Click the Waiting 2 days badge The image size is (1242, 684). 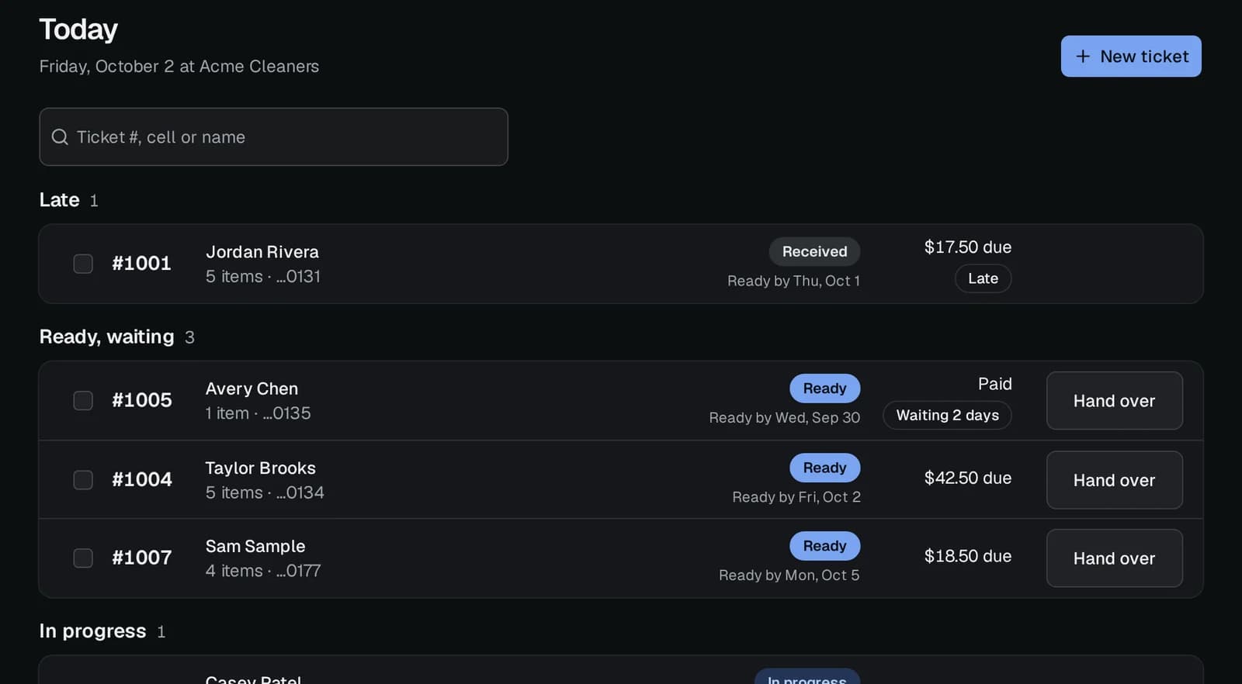click(x=947, y=415)
